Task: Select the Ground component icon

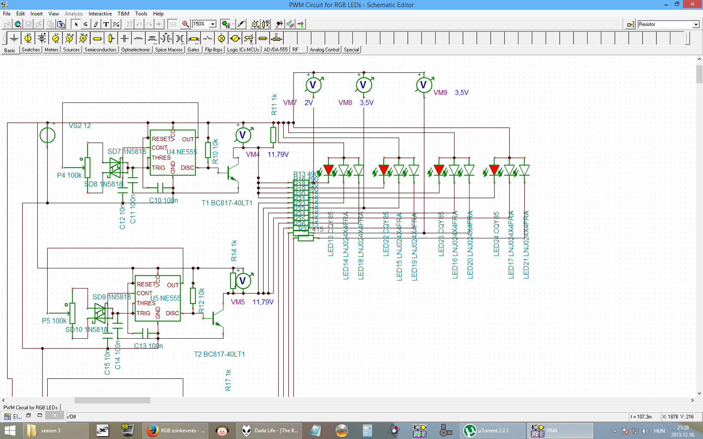Action: click(14, 39)
